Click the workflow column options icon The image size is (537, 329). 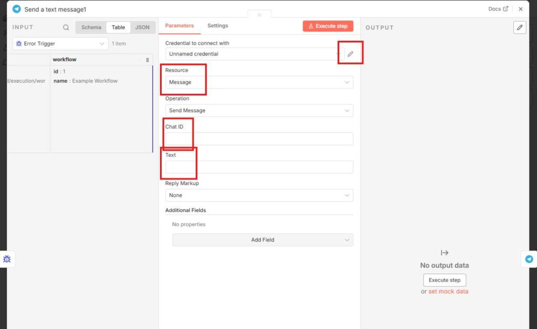click(147, 60)
